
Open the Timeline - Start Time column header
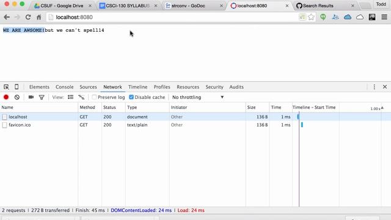[x=314, y=108]
